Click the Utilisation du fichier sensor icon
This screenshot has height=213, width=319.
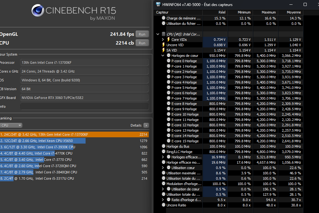tap(164, 23)
